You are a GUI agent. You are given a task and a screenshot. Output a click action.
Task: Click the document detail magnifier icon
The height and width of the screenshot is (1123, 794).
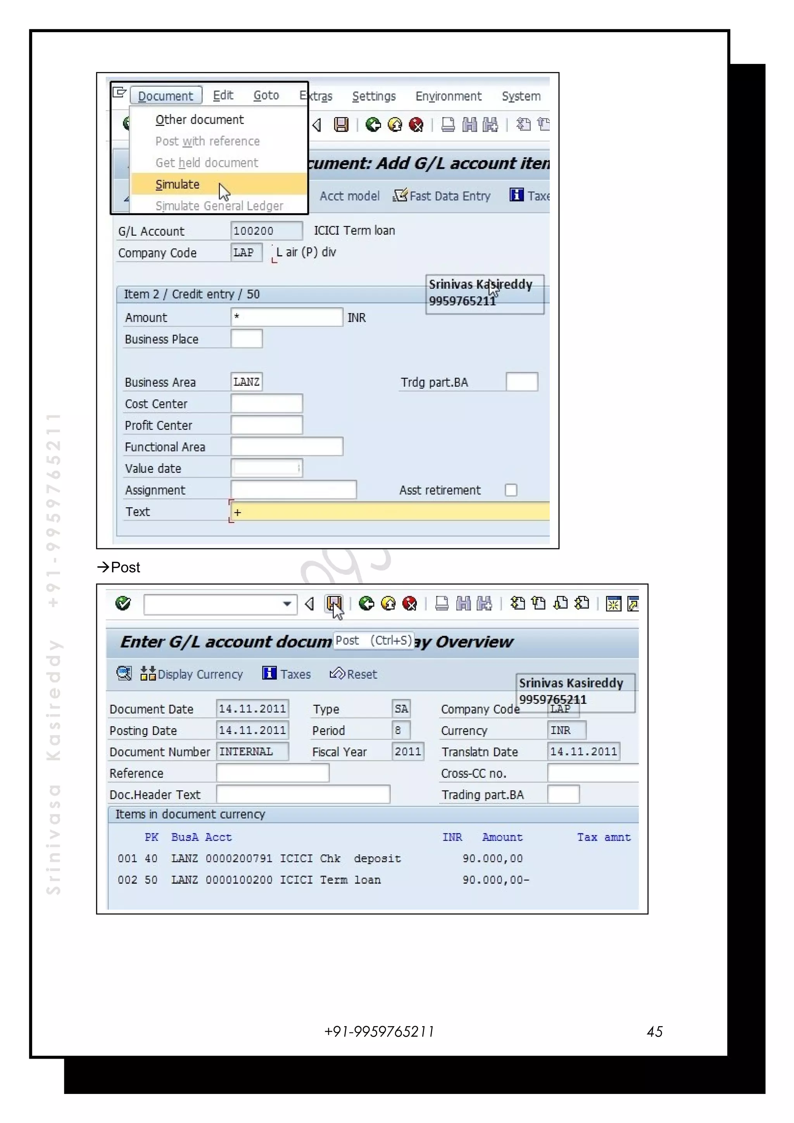click(124, 673)
